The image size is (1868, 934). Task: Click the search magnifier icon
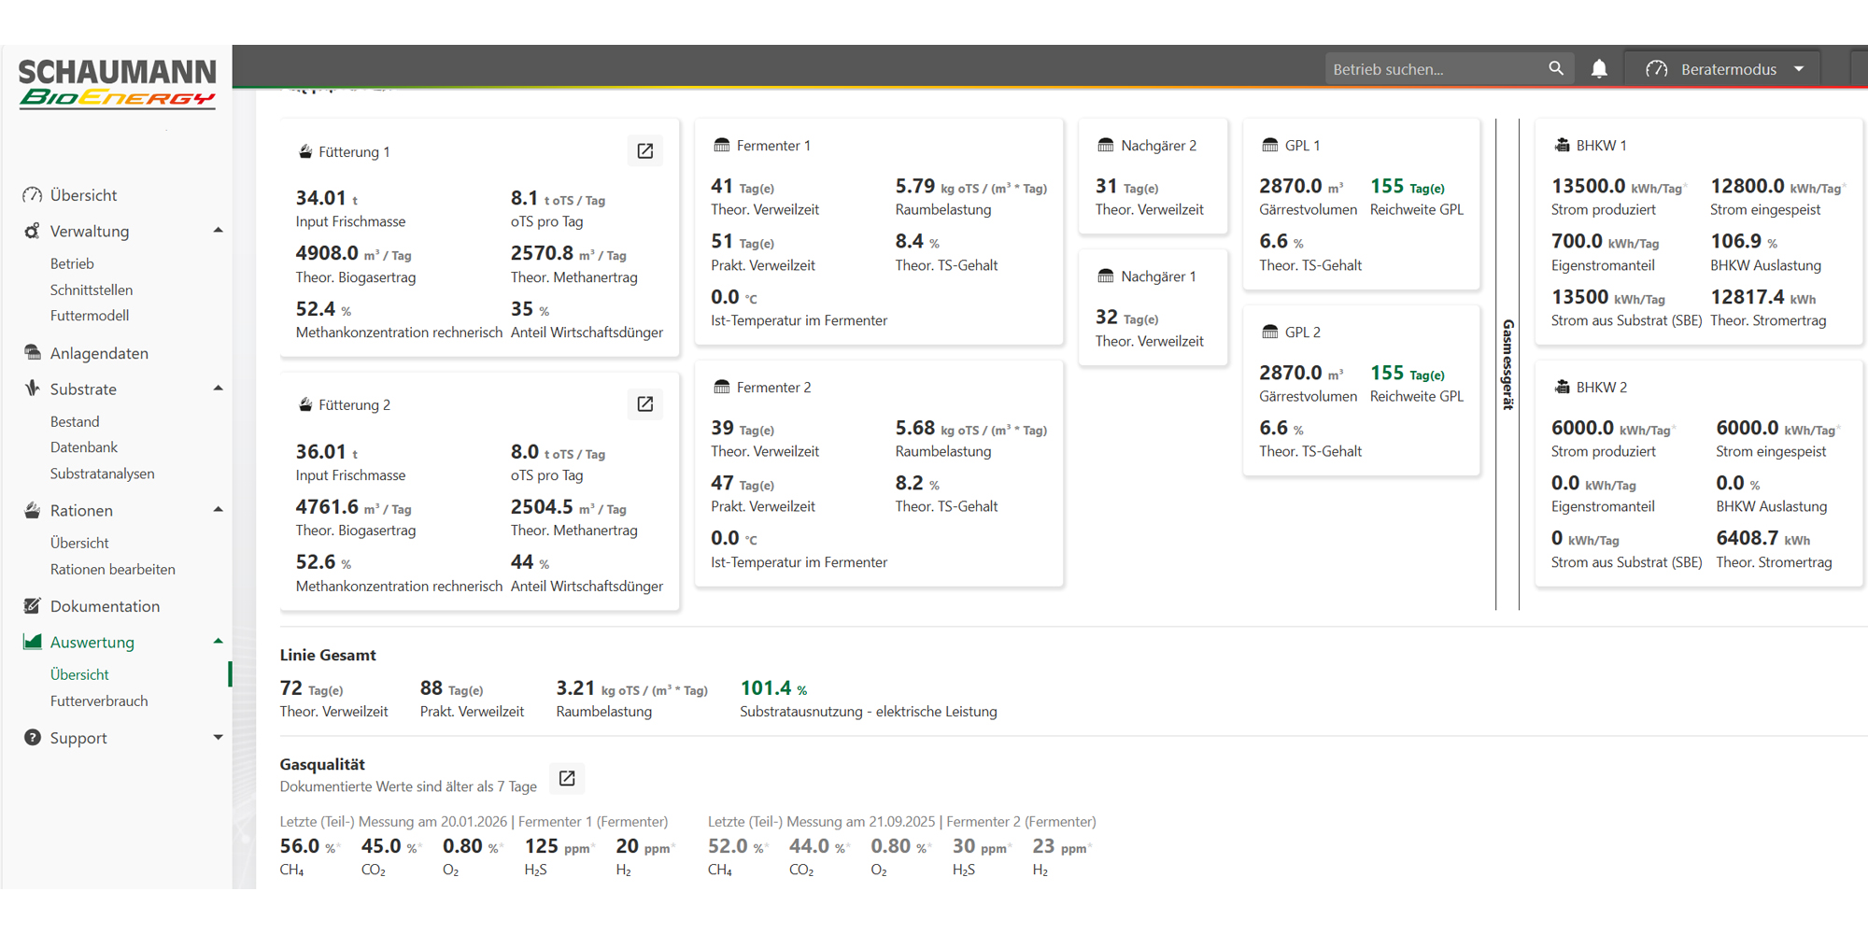(1556, 69)
